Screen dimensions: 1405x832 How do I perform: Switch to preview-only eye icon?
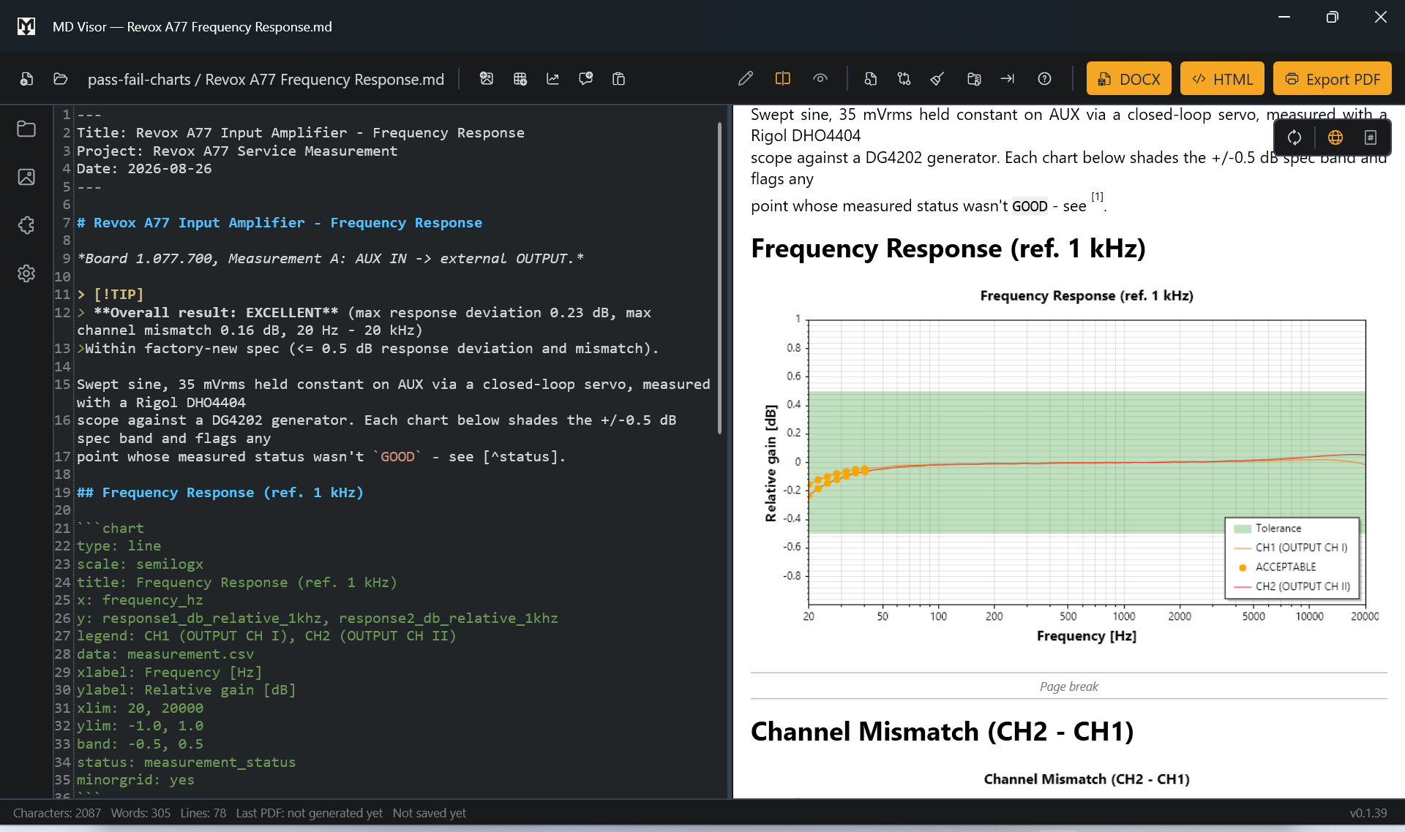pyautogui.click(x=820, y=79)
